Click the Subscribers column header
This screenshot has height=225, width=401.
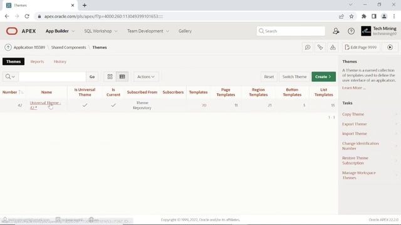[173, 92]
